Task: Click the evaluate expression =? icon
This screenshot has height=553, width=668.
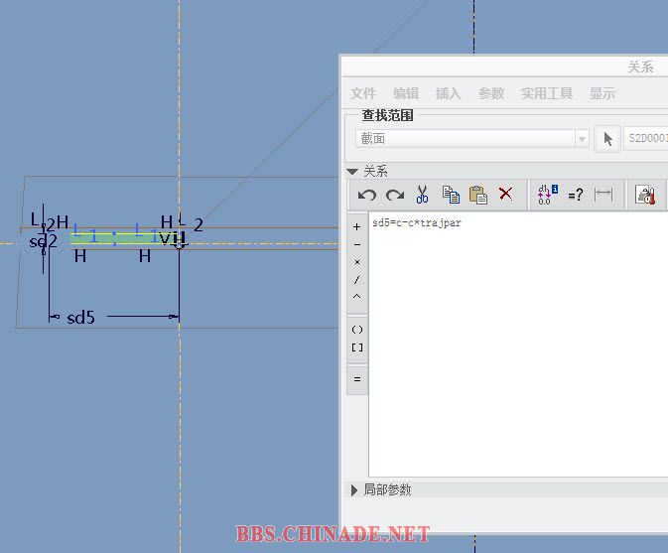Action: click(x=576, y=196)
